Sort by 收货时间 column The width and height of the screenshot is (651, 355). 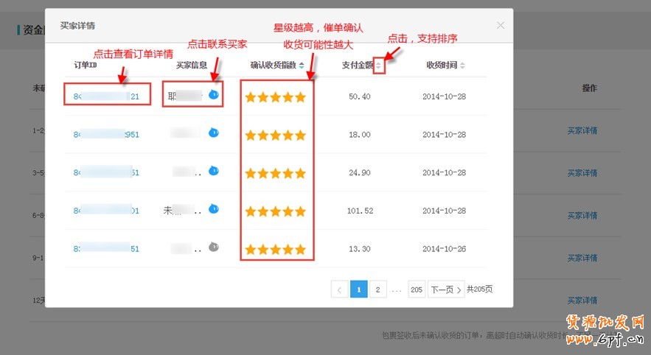point(462,65)
